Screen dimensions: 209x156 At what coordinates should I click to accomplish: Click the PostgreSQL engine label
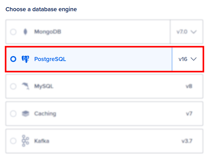(x=50, y=59)
